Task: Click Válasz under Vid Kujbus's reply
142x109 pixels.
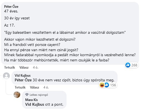Action: click(x=34, y=87)
